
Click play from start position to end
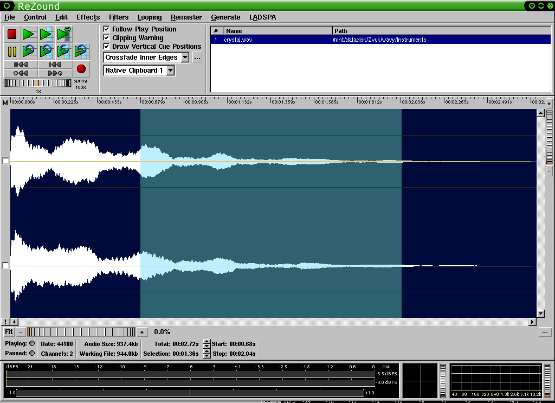tap(64, 34)
